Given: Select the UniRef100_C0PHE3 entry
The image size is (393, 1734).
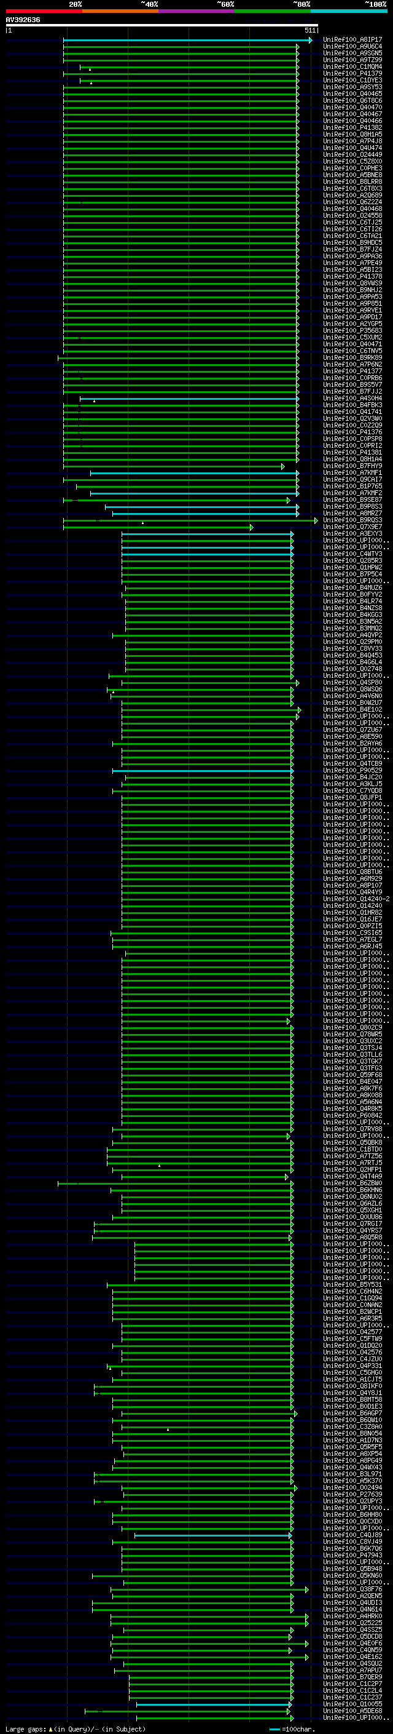Looking at the screenshot, I should tap(352, 167).
